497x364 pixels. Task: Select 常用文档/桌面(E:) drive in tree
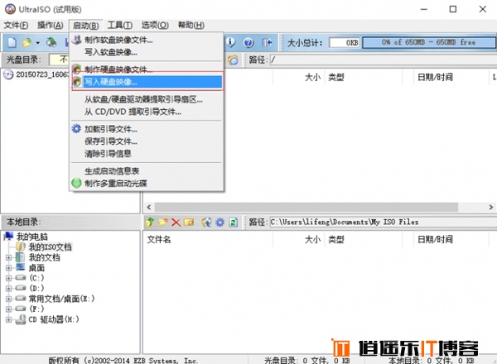click(x=55, y=299)
